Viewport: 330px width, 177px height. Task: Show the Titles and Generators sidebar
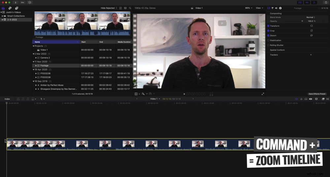coord(16,8)
